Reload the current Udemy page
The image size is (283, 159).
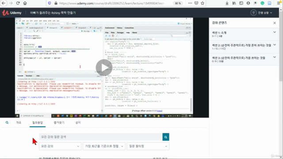click(18, 3)
